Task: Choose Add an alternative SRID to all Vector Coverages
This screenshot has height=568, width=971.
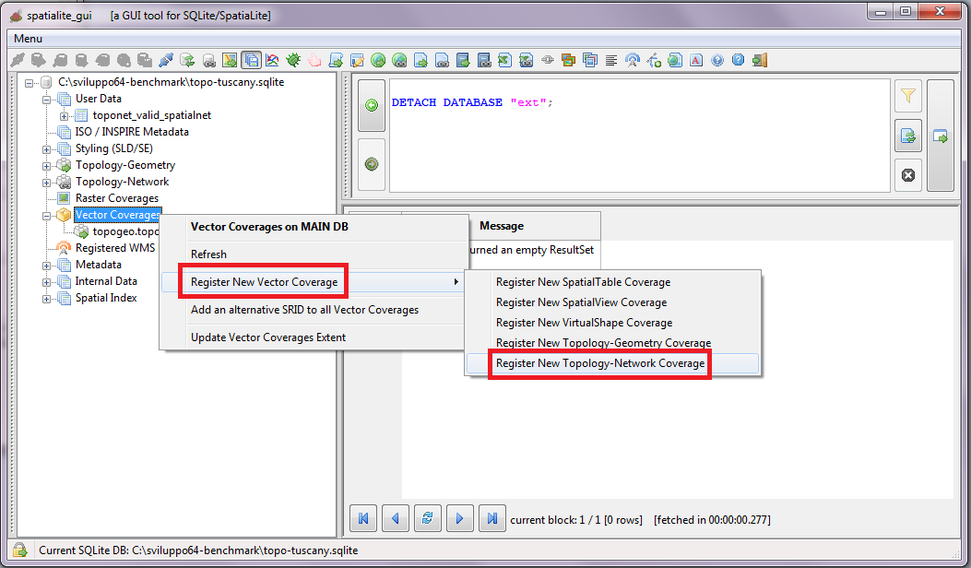Action: 313,310
